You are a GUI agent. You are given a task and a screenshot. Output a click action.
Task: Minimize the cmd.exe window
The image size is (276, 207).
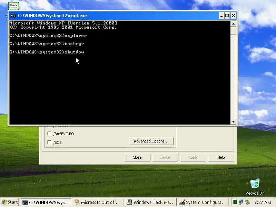click(221, 16)
